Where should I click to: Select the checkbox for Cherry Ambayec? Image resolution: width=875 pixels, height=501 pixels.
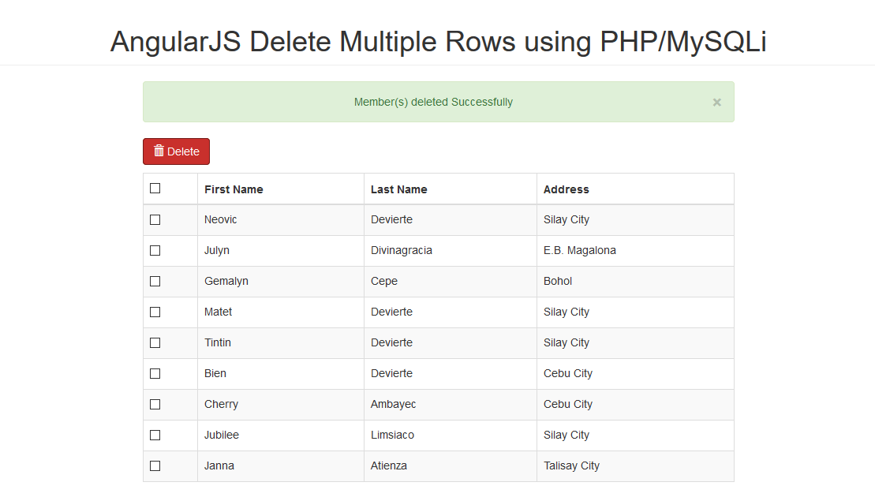(x=155, y=404)
